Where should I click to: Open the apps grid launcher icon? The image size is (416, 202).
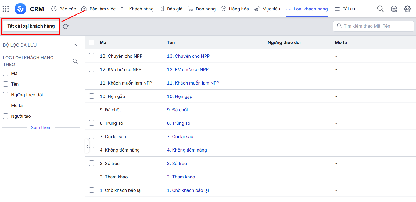point(6,9)
